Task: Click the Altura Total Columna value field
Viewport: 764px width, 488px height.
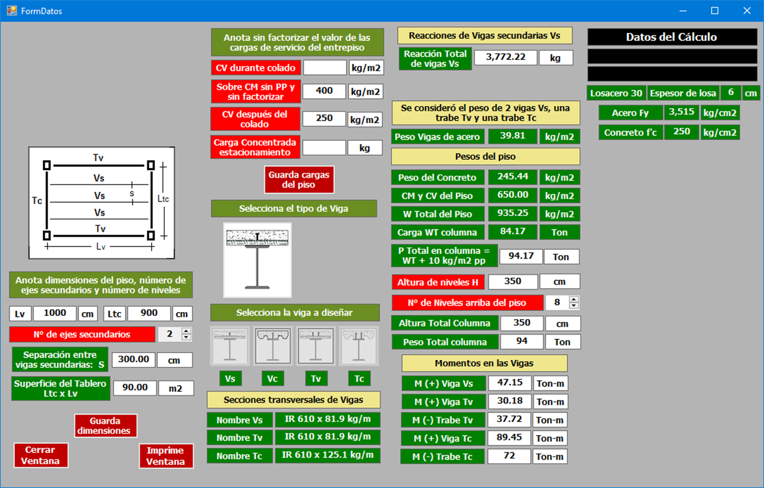Action: click(522, 323)
